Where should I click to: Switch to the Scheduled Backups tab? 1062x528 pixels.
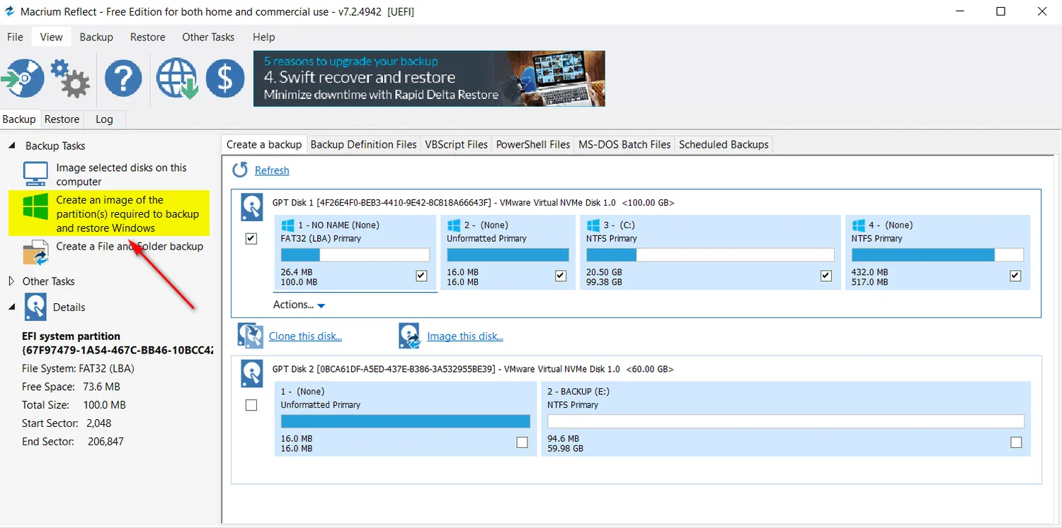click(x=724, y=144)
